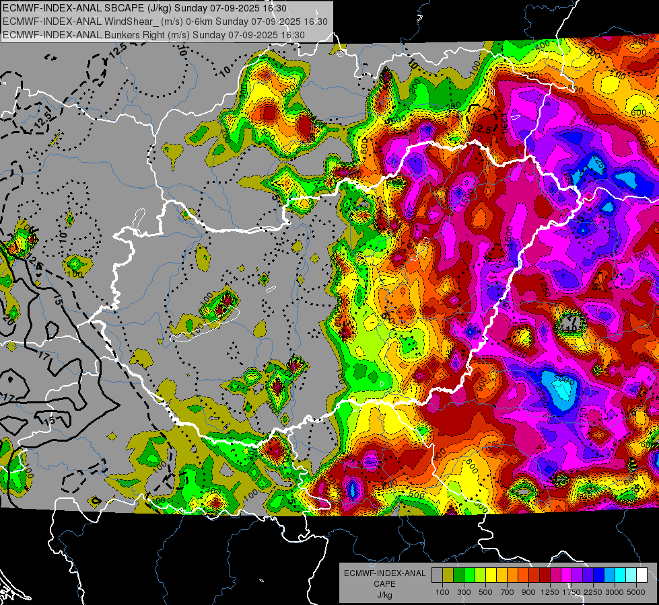Image resolution: width=659 pixels, height=605 pixels.
Task: Select the white swatch in CAPE legend
Action: point(642,575)
